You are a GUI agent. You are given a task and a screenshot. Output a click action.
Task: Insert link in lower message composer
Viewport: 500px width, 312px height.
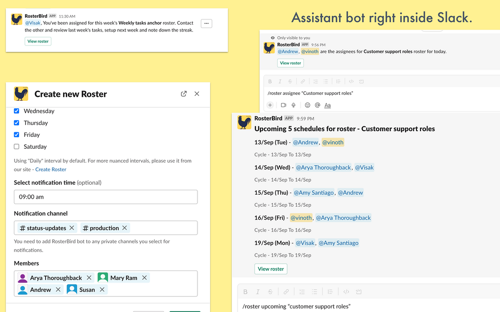(286, 292)
